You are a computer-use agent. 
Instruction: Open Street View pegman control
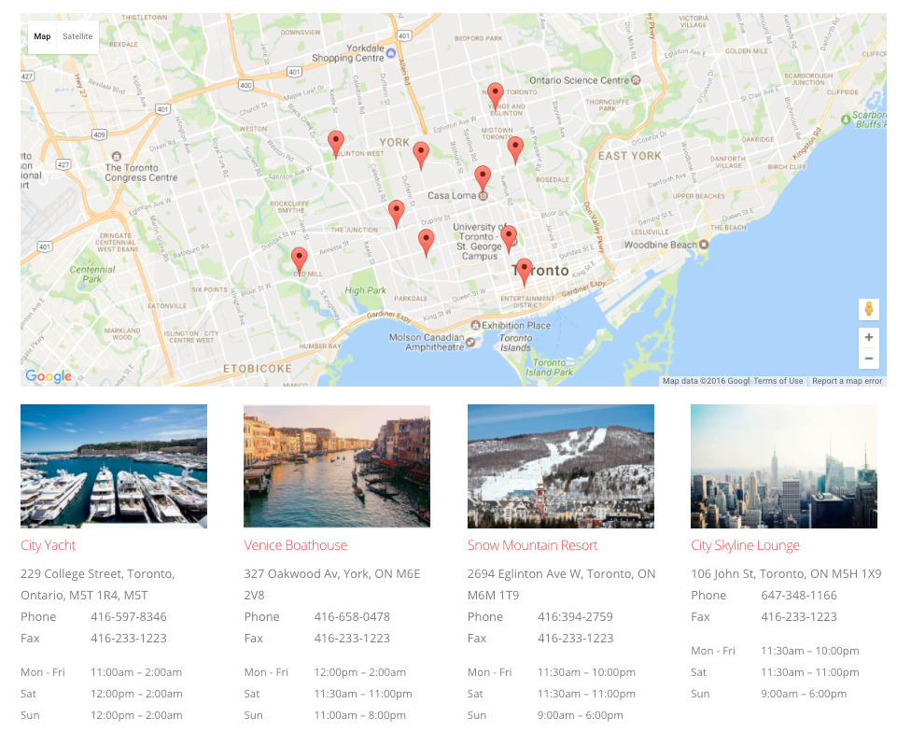point(869,309)
